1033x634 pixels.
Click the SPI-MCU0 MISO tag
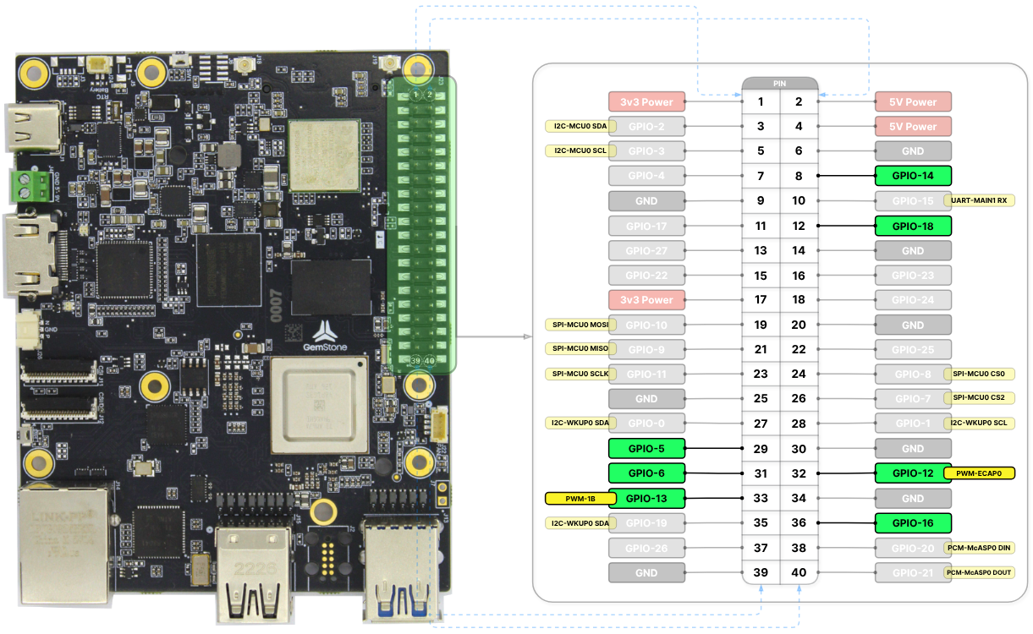click(x=581, y=349)
